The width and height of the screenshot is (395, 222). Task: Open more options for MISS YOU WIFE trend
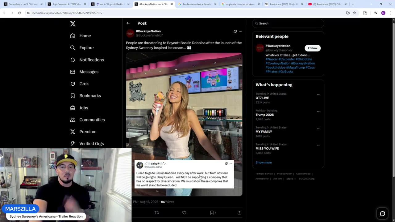319,145
